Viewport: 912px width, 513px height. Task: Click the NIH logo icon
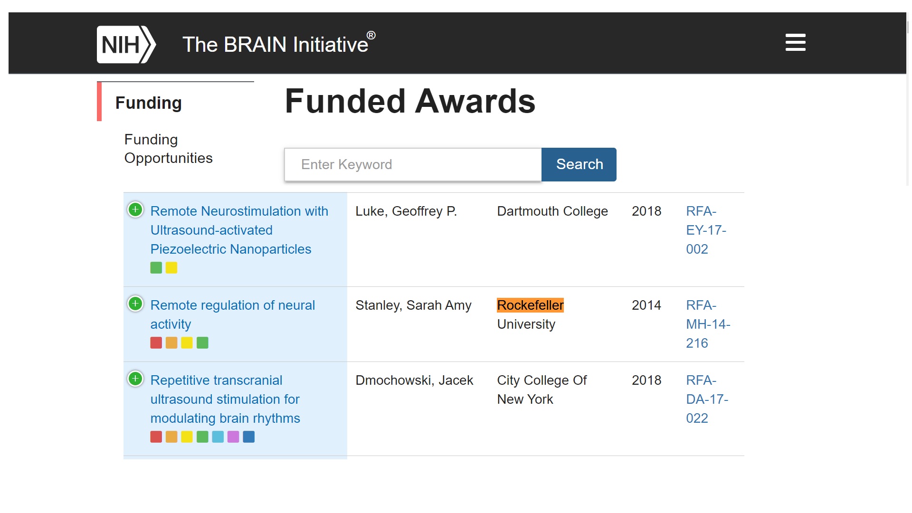click(x=126, y=45)
